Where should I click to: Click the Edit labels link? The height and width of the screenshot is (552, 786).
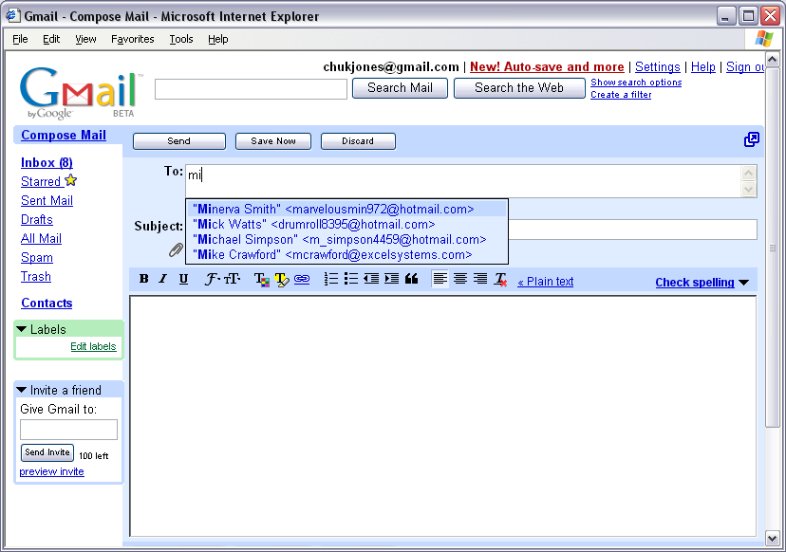click(93, 346)
